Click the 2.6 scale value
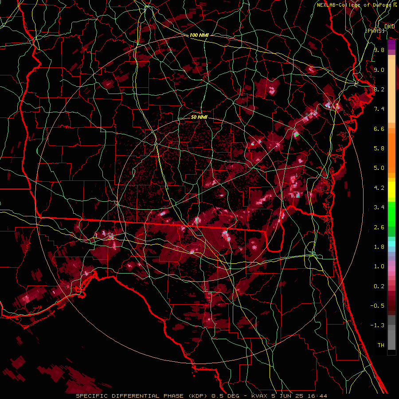Viewport: 399px width, 399px height. click(x=379, y=227)
